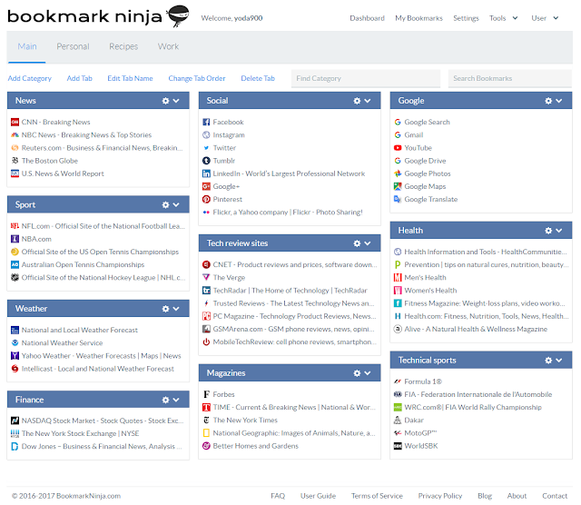The width and height of the screenshot is (581, 505).
Task: Click the Change Tab Order link
Action: click(x=197, y=78)
